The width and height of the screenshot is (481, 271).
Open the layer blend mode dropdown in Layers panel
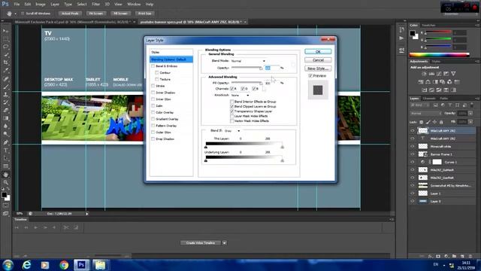click(x=426, y=114)
